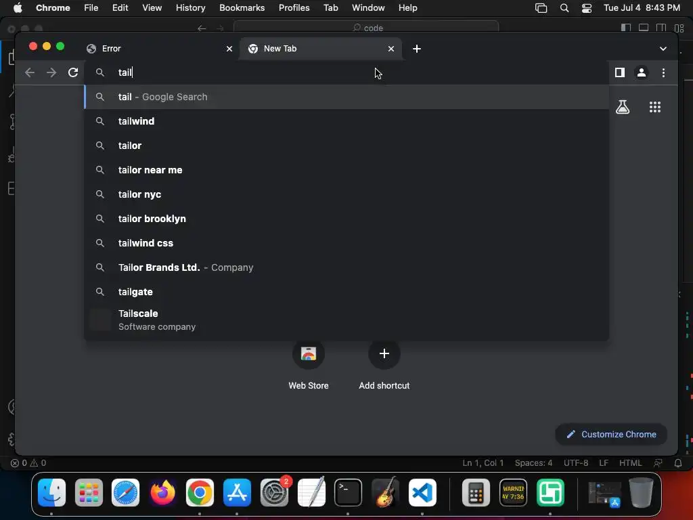Open the Apple menu
The width and height of the screenshot is (693, 520).
[18, 8]
